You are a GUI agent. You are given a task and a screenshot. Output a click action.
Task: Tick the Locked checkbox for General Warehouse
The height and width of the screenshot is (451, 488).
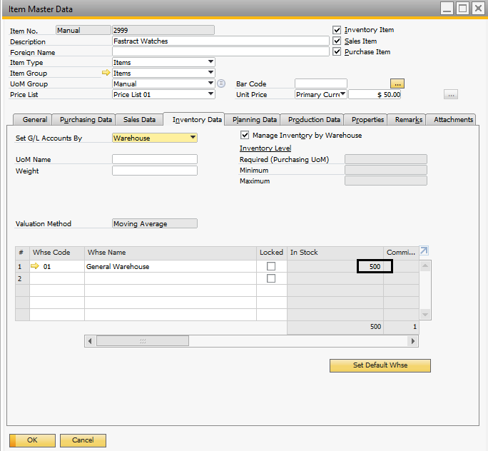(271, 267)
